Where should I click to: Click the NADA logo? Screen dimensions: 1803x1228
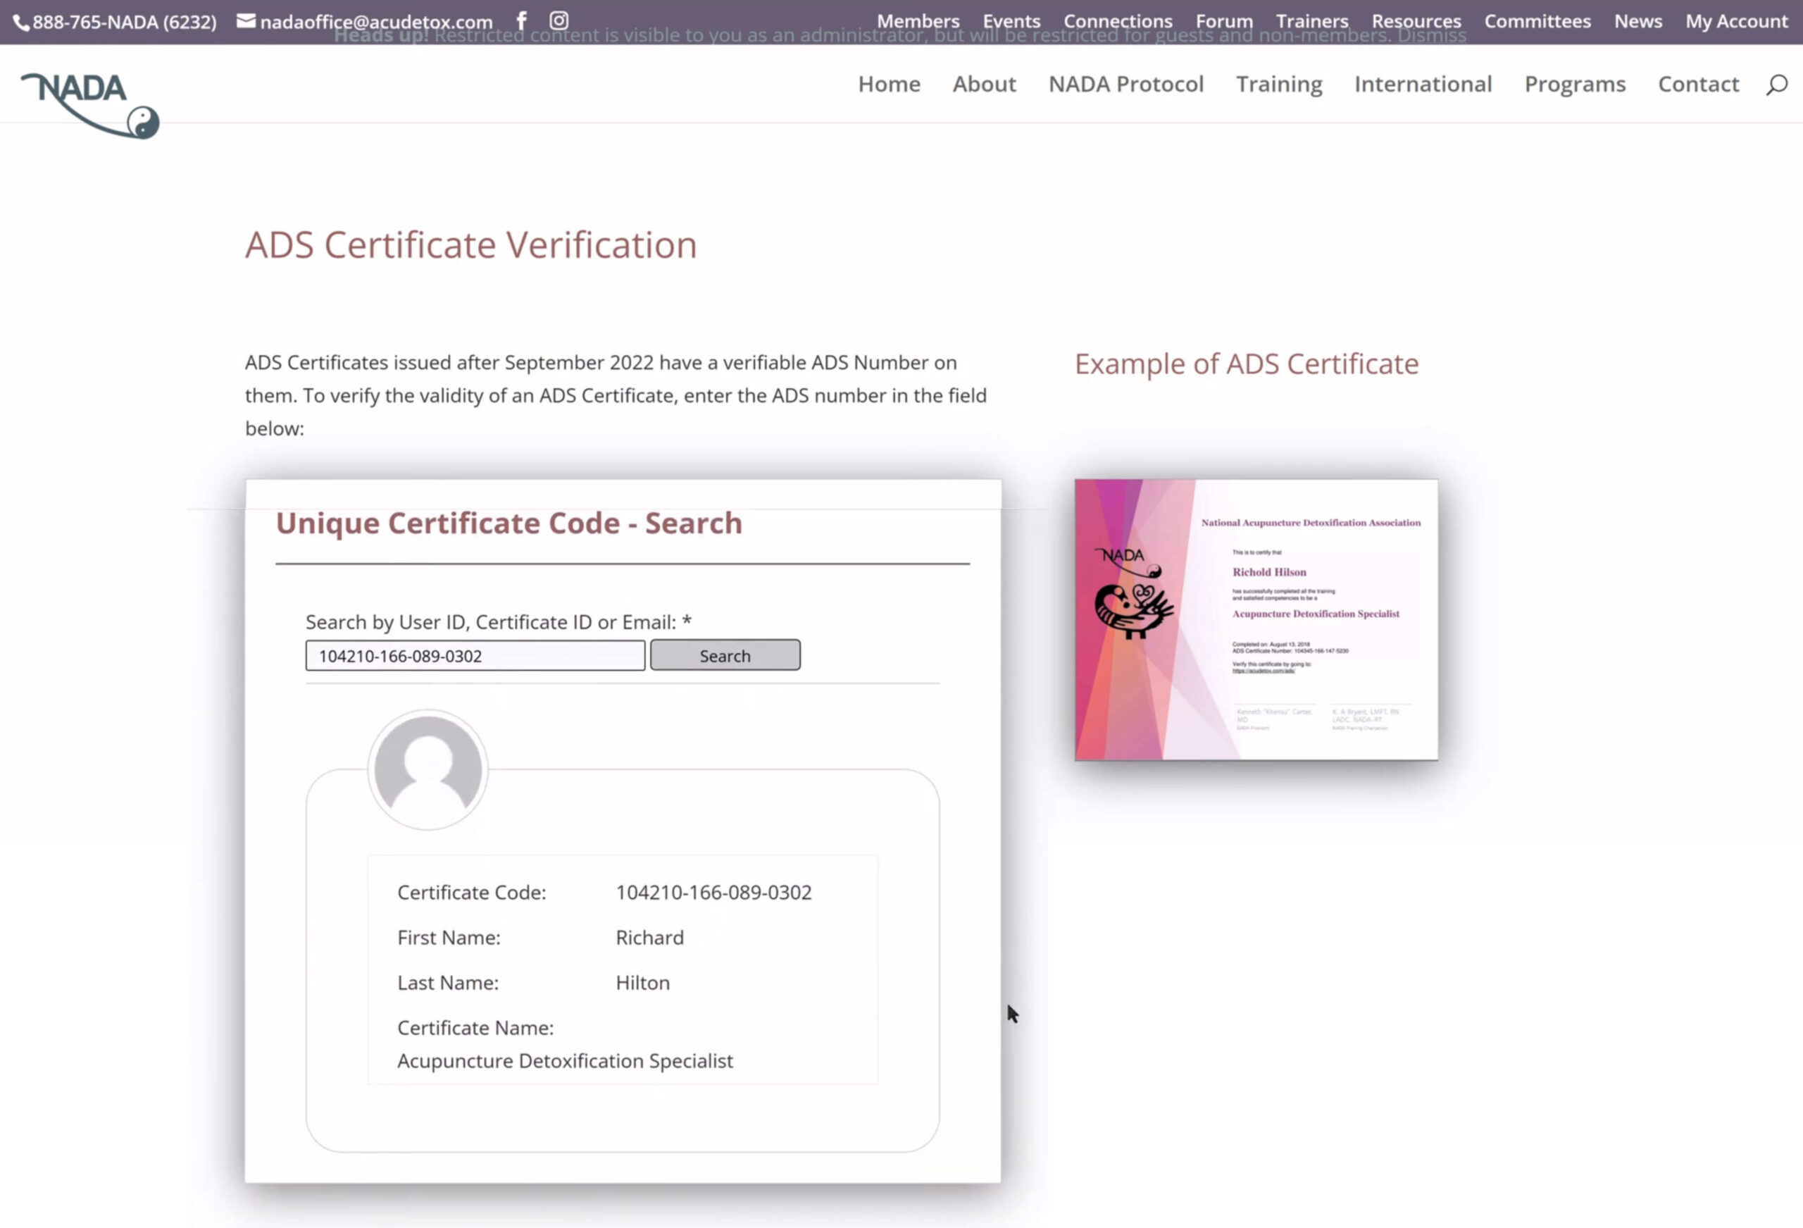(90, 105)
